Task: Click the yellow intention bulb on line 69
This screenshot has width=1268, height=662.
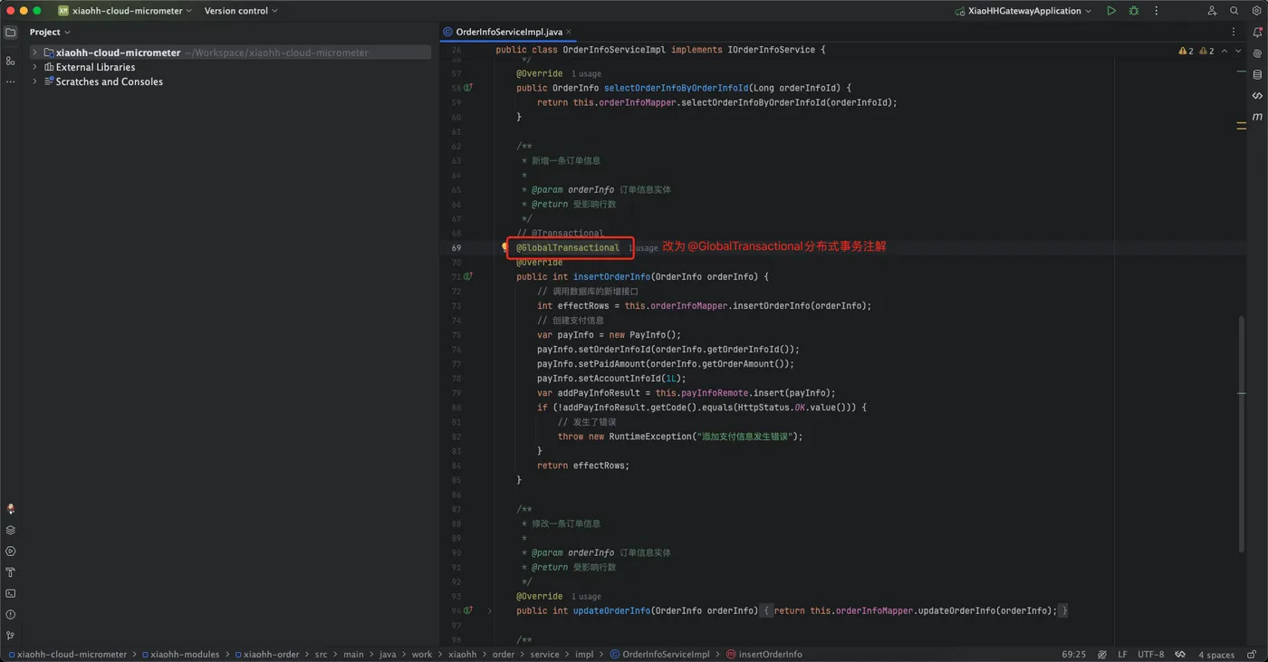Action: [505, 247]
